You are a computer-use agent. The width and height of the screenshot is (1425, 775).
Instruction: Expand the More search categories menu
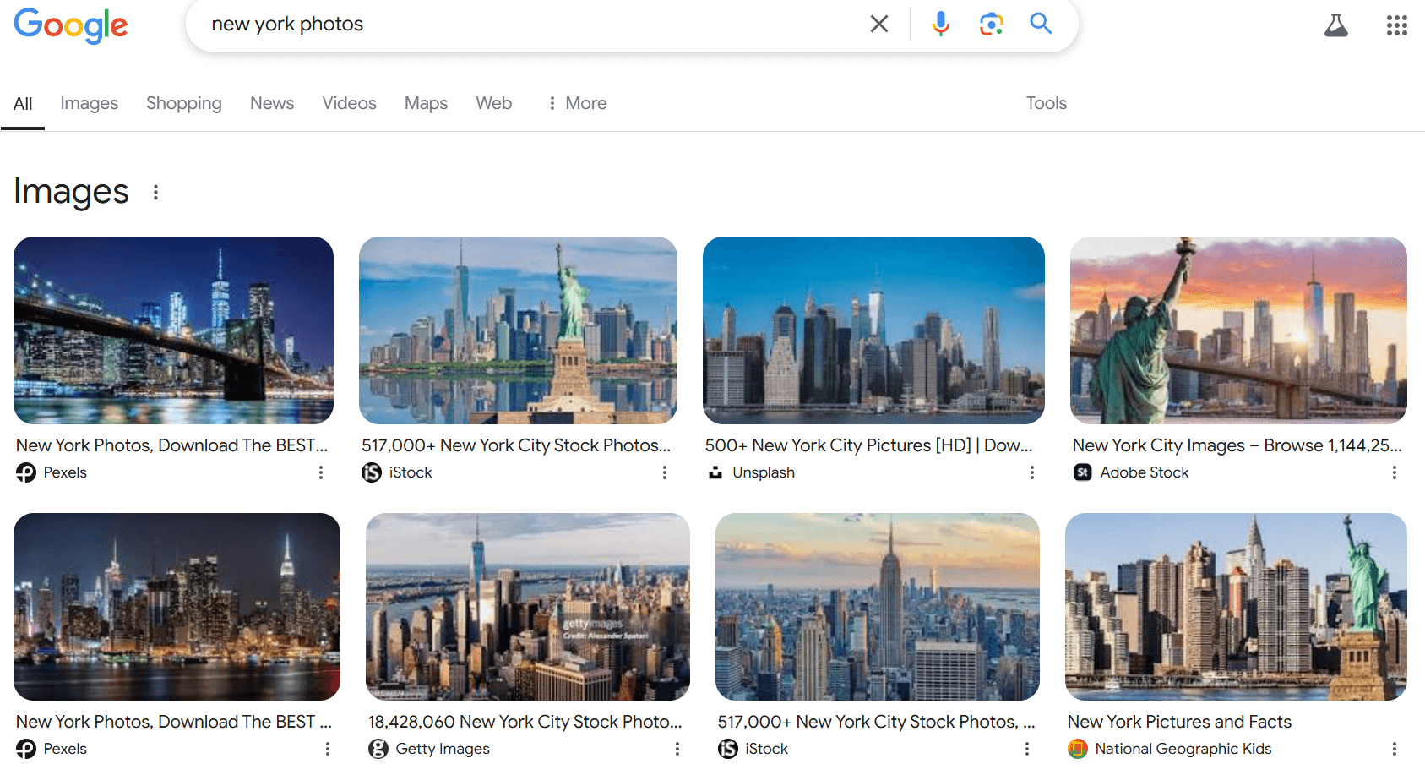click(576, 103)
